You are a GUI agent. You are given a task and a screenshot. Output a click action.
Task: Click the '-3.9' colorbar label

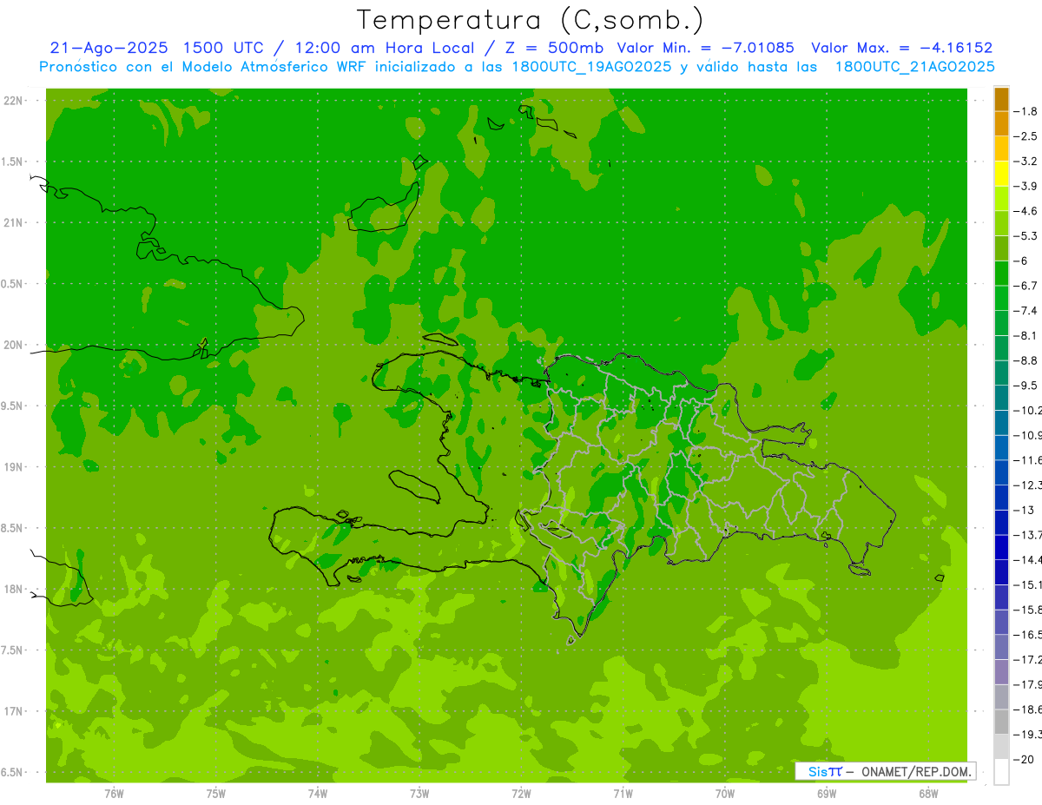coord(1026,187)
